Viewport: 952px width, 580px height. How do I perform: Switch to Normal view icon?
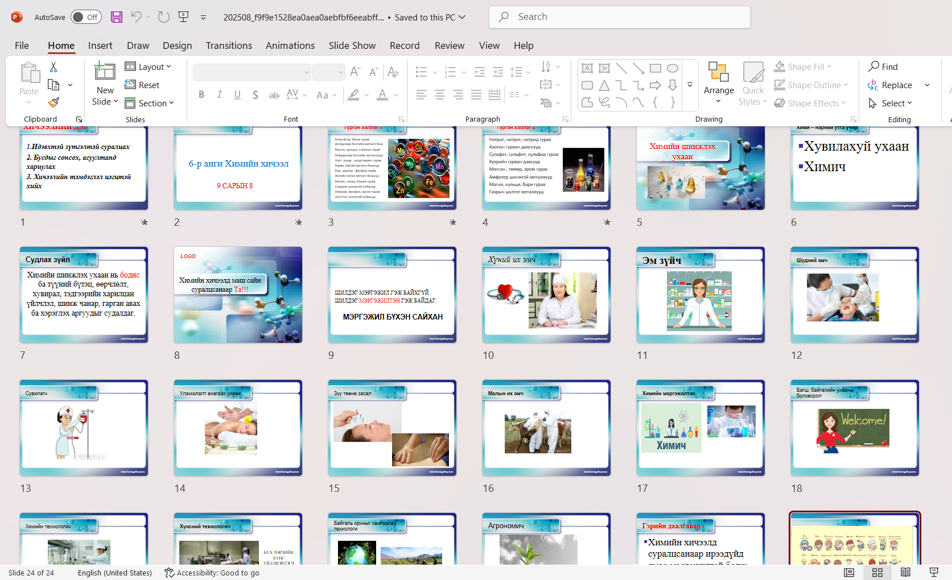pyautogui.click(x=849, y=573)
